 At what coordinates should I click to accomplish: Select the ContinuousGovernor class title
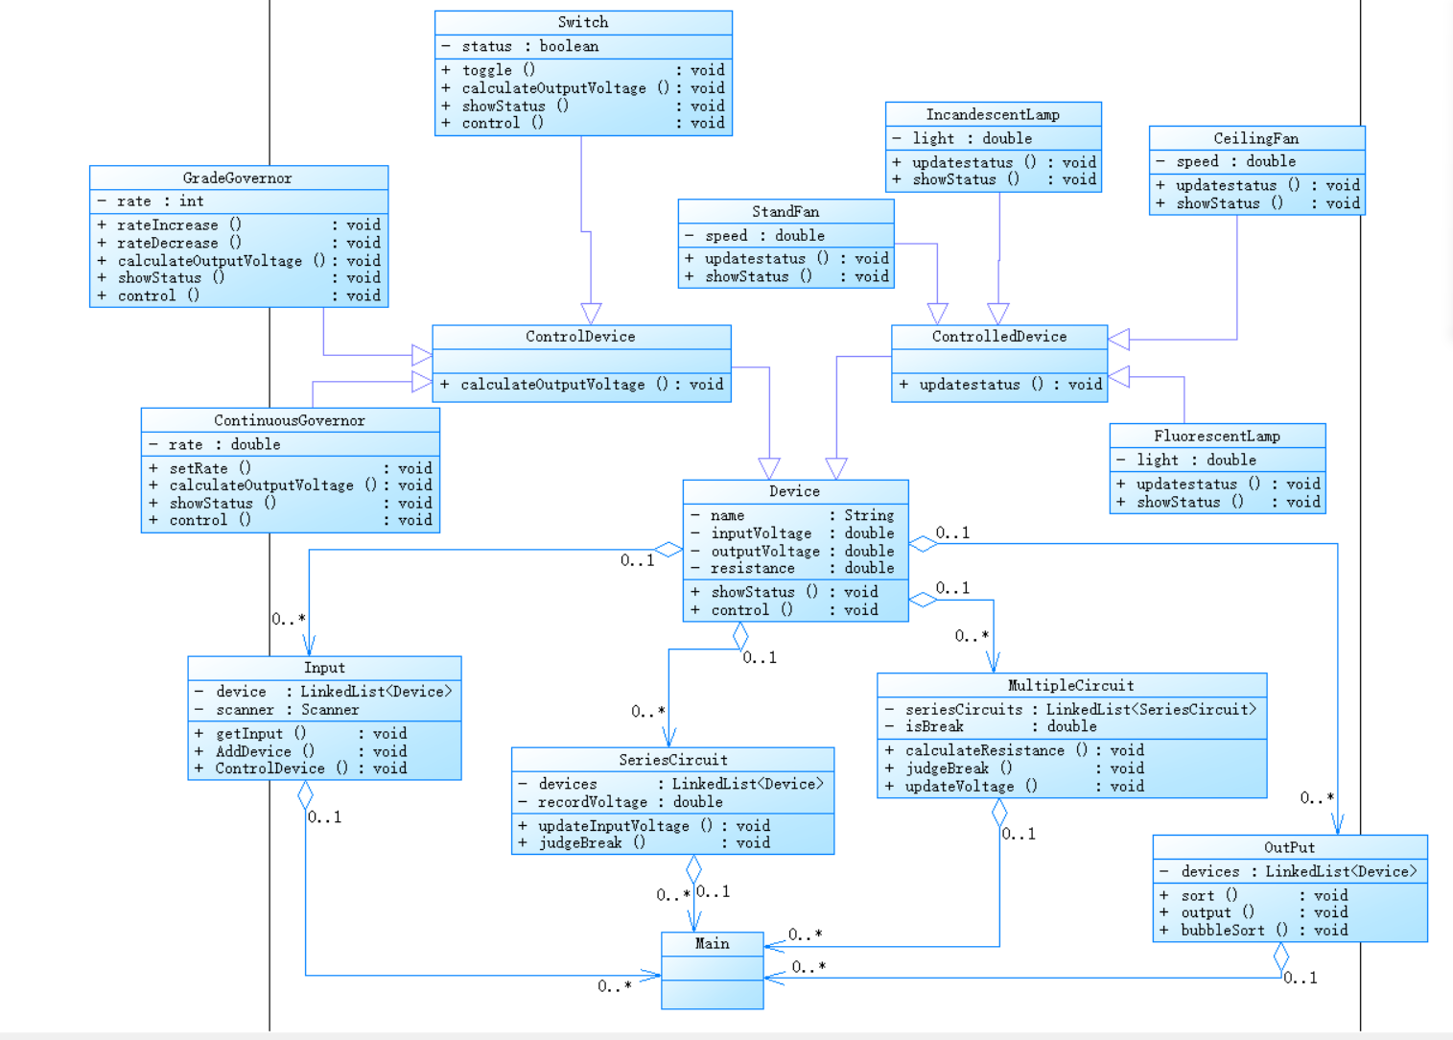point(290,420)
